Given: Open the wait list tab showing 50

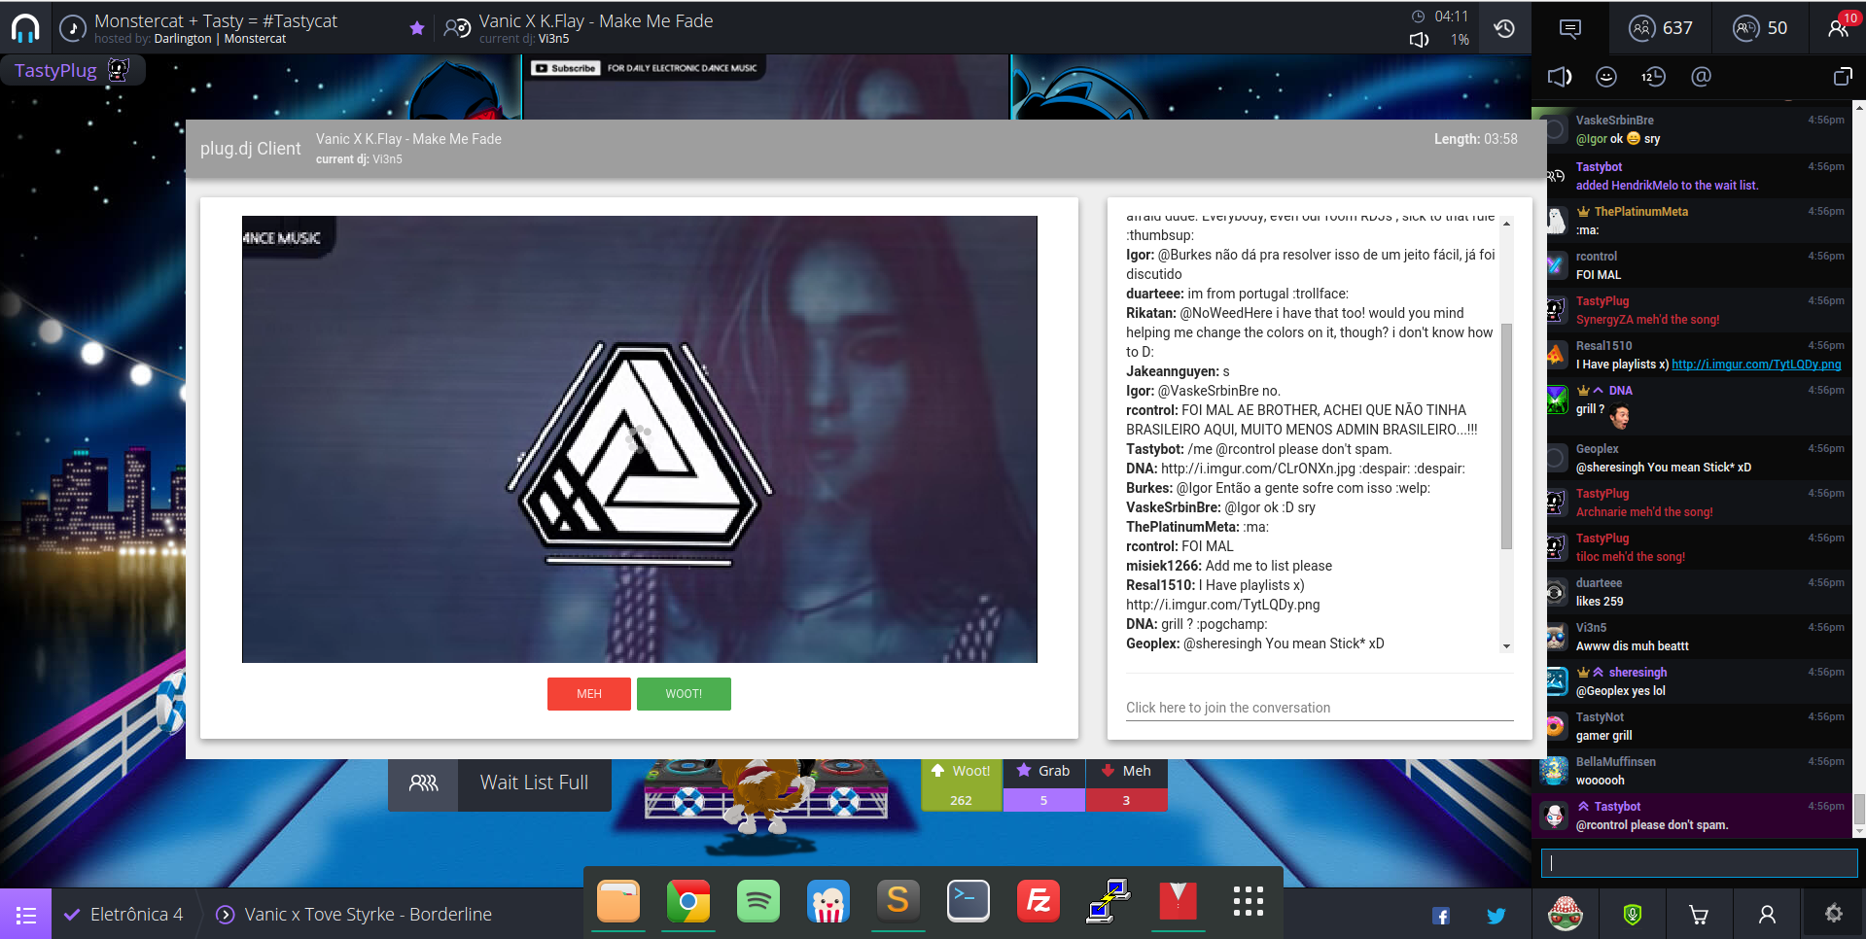Looking at the screenshot, I should pos(1761,28).
